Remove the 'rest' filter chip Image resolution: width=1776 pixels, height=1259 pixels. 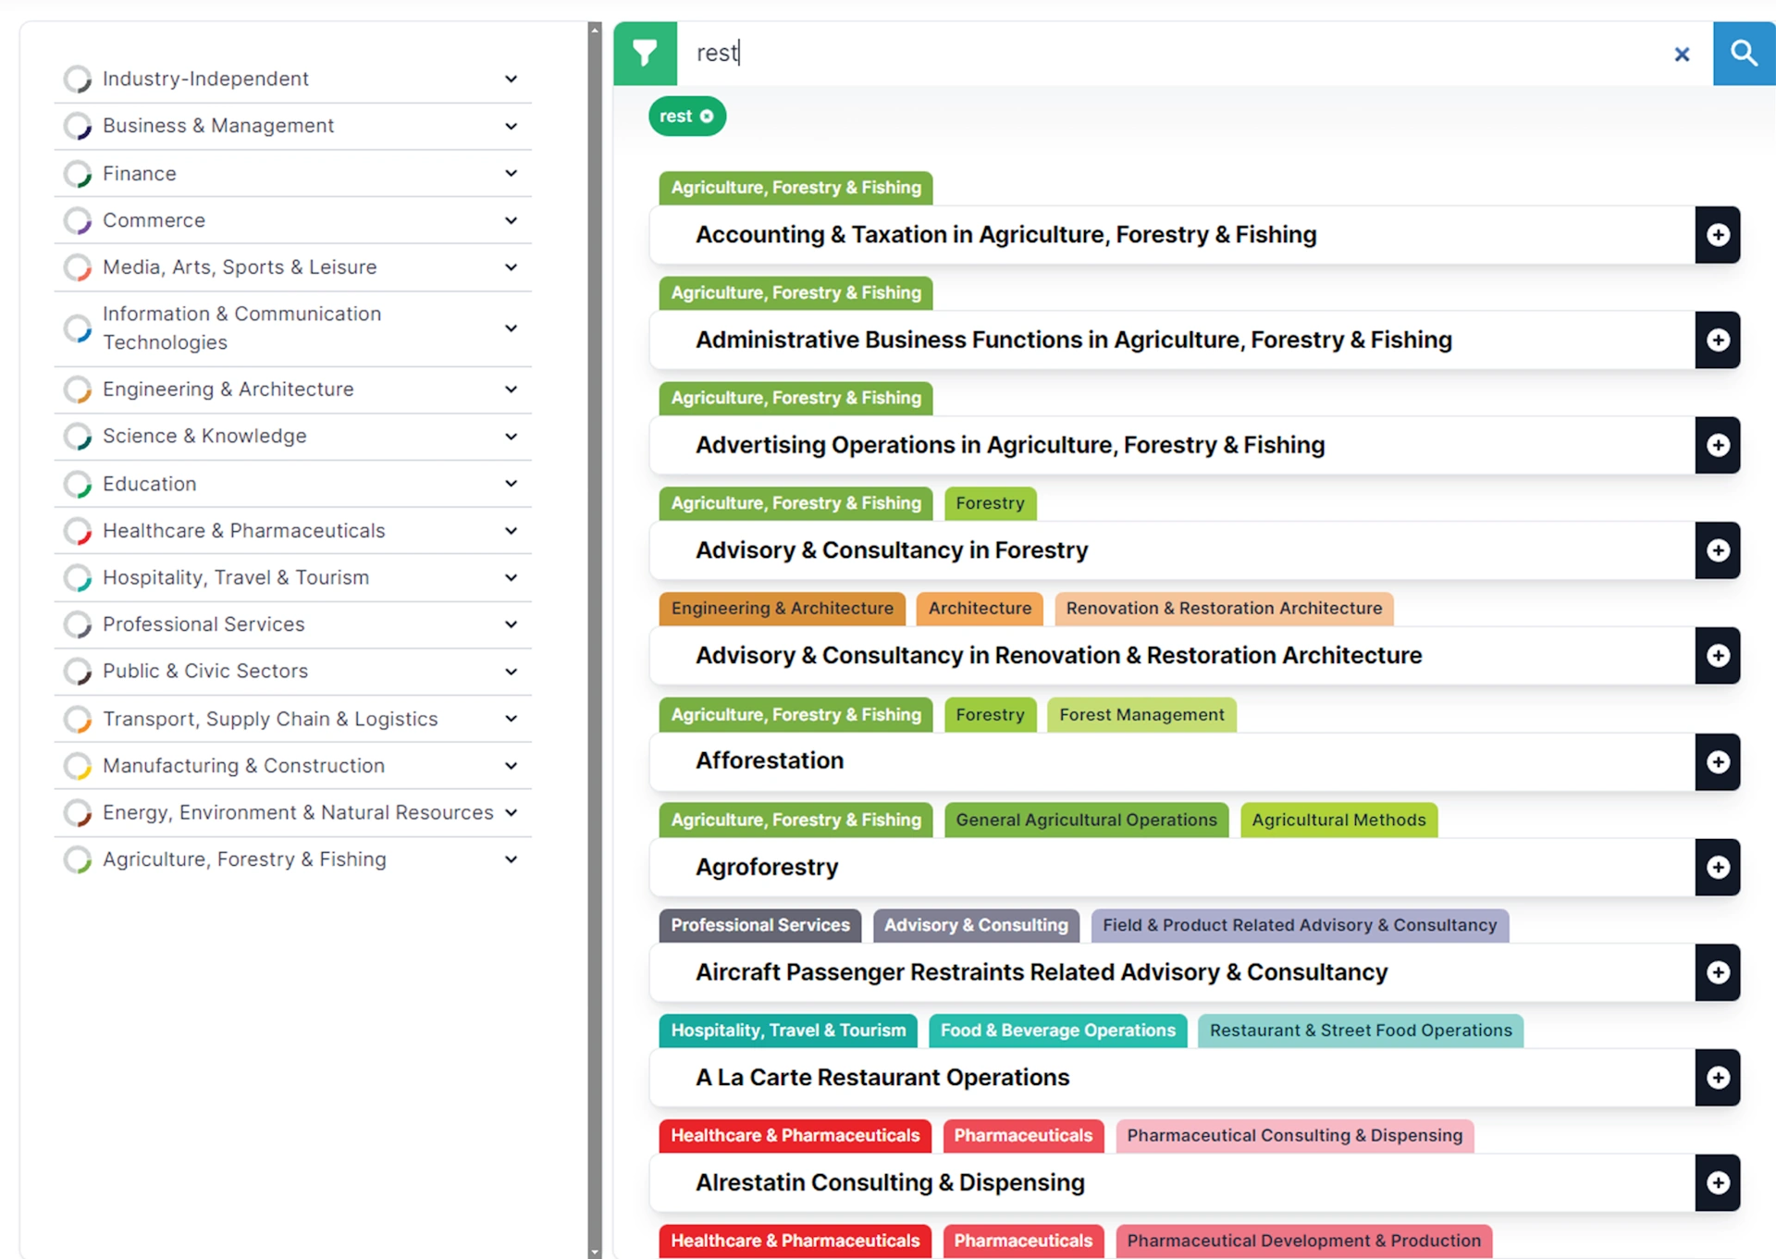[x=707, y=117]
